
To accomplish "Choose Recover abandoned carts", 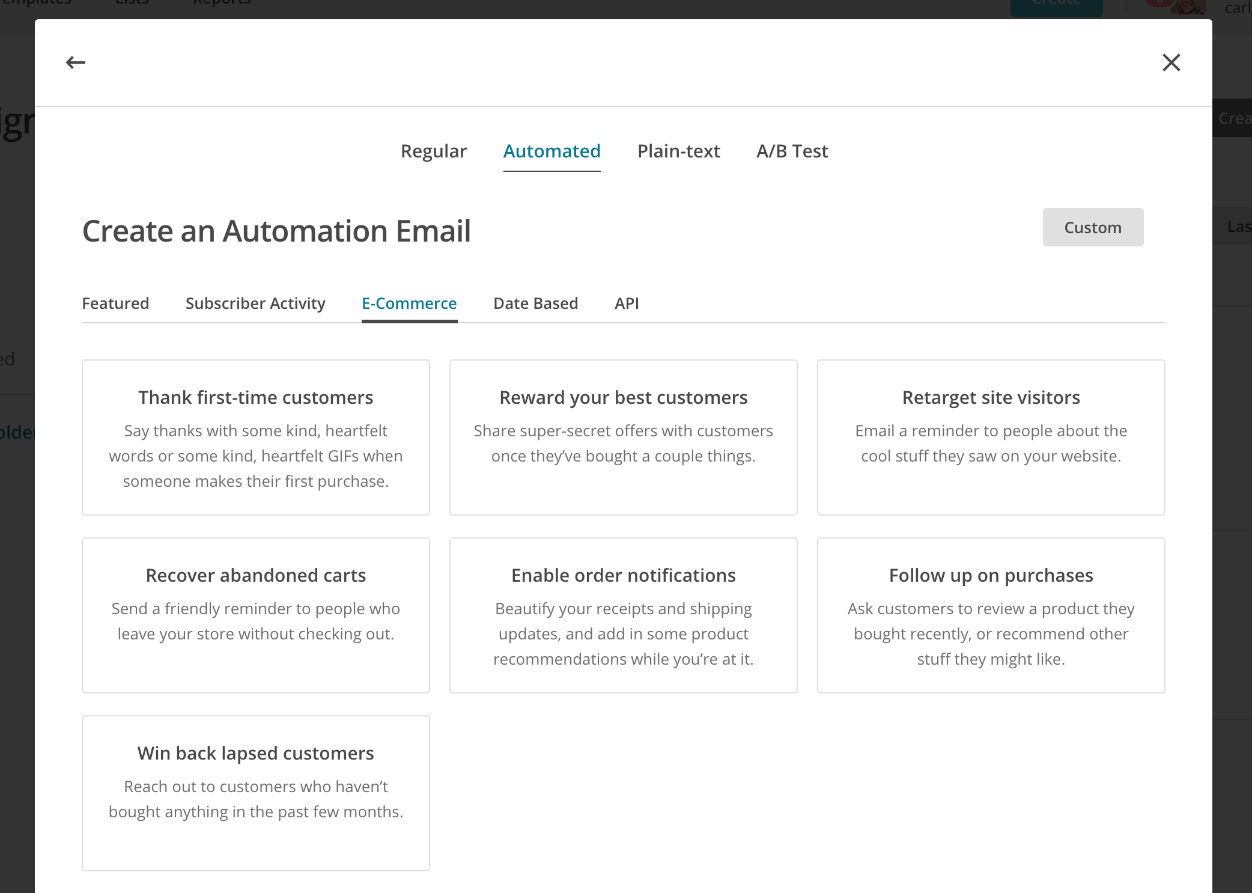I will (255, 615).
